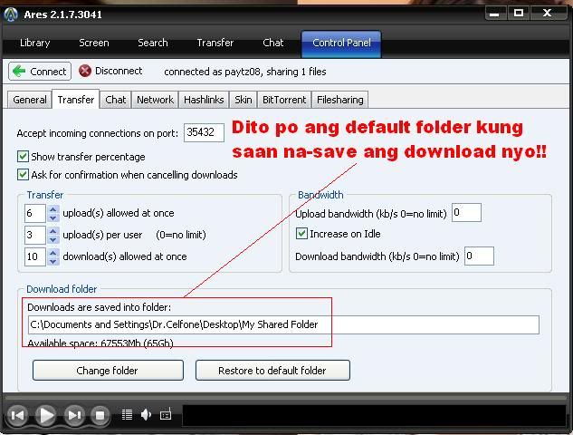Toggle Increase on Idle checkbox
This screenshot has height=435, width=573.
pos(301,234)
